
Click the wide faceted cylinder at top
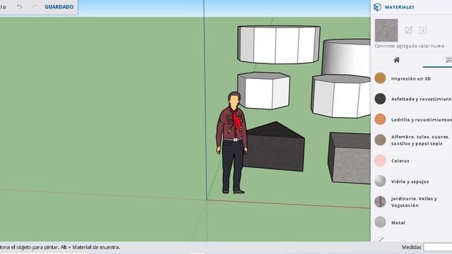tap(279, 44)
